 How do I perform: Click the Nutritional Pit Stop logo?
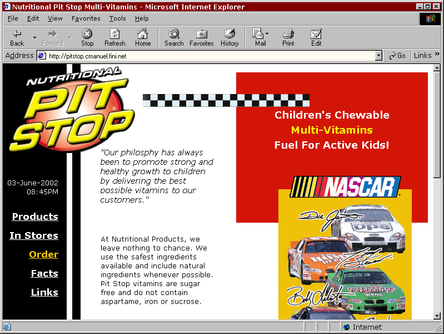(x=72, y=109)
